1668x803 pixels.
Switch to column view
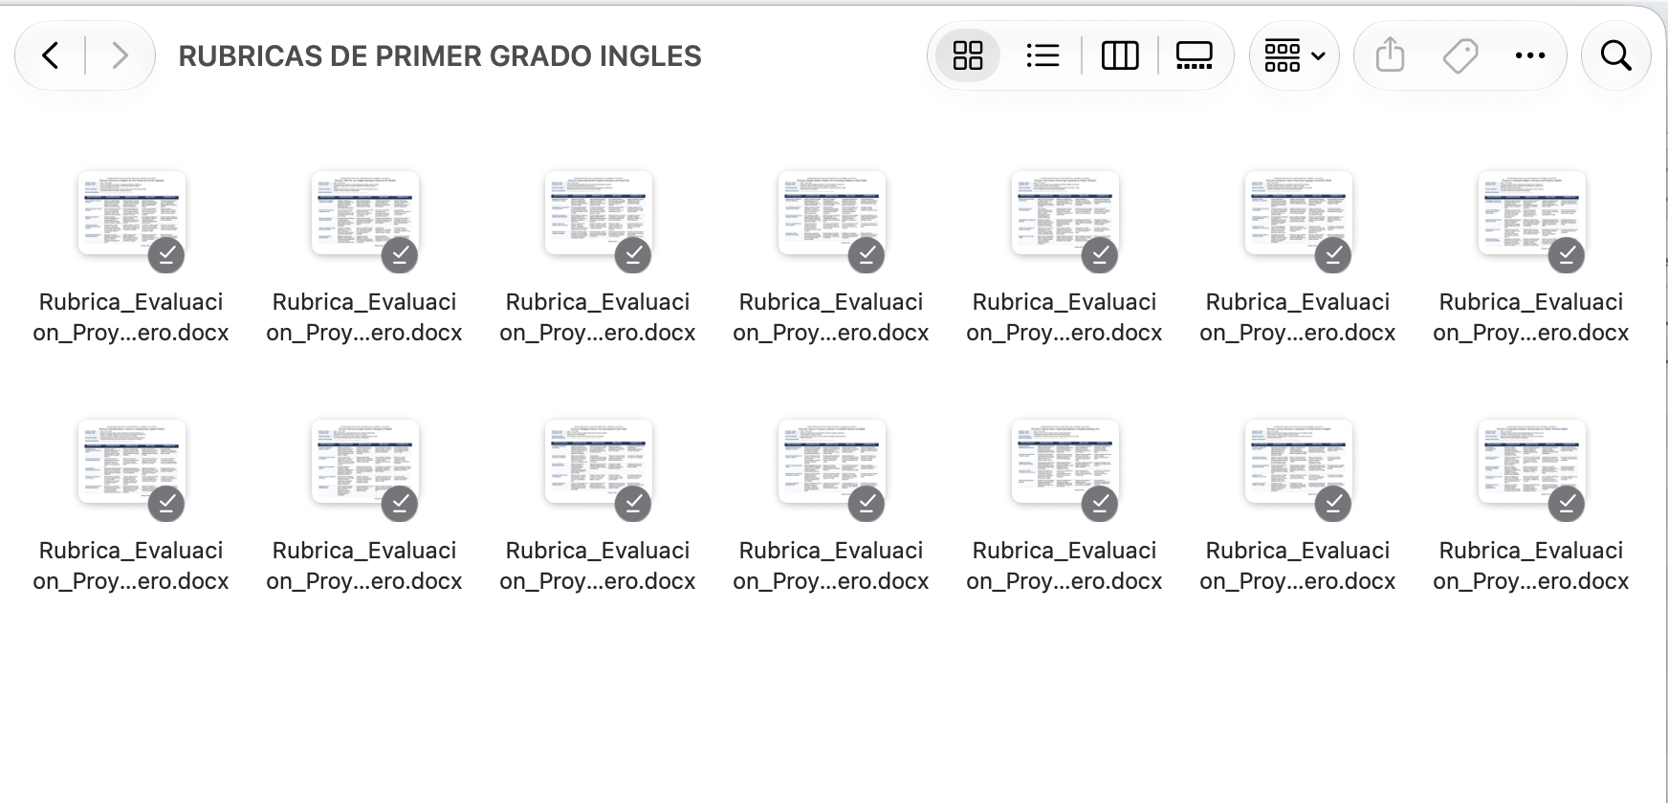1120,55
